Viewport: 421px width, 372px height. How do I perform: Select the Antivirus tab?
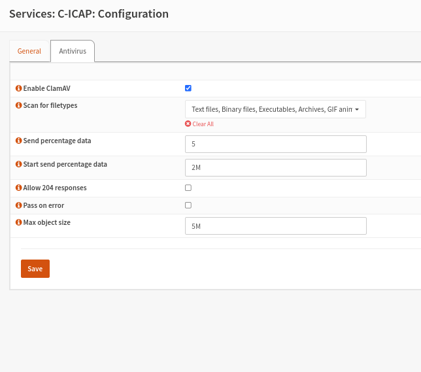coord(73,51)
